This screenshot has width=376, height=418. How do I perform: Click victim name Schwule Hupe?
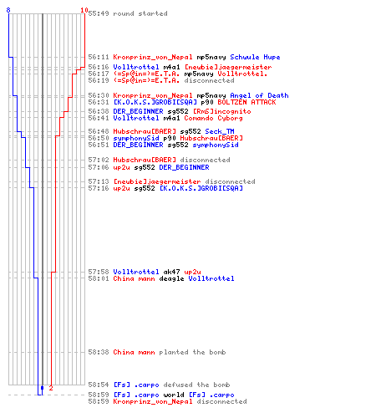255,57
